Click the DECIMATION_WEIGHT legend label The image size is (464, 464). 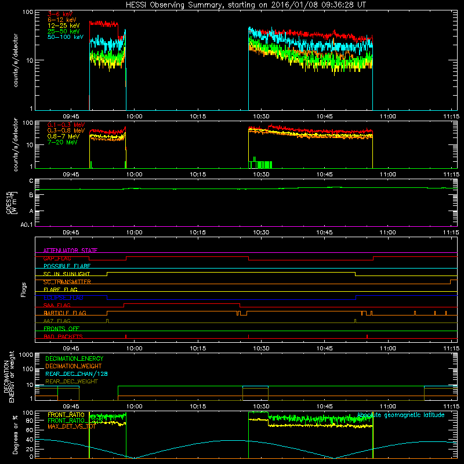(74, 366)
